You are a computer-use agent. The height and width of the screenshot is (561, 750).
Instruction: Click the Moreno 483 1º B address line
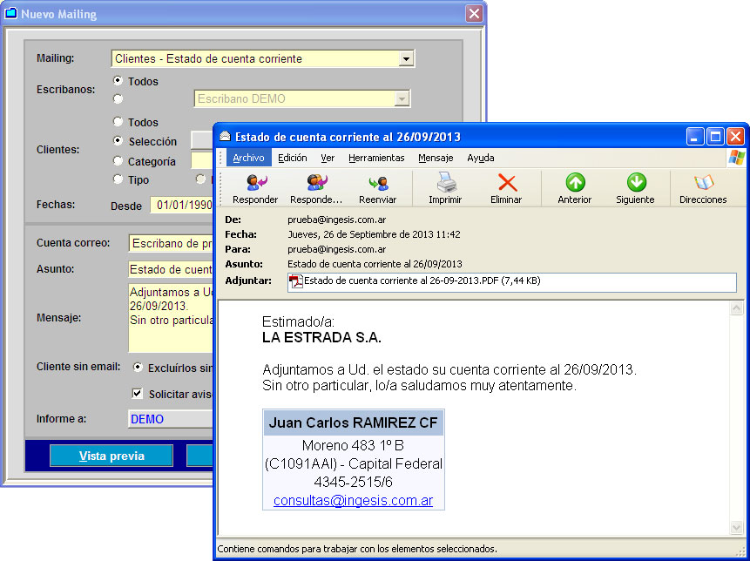click(x=353, y=446)
